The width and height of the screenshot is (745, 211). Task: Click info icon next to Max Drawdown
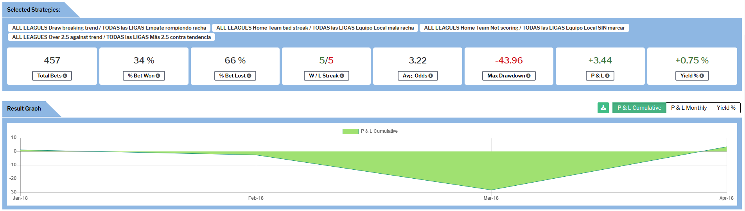pos(528,76)
